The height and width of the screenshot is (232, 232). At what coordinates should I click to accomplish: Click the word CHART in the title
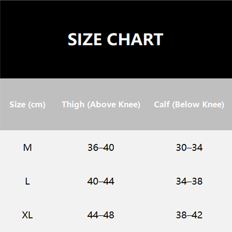(135, 39)
